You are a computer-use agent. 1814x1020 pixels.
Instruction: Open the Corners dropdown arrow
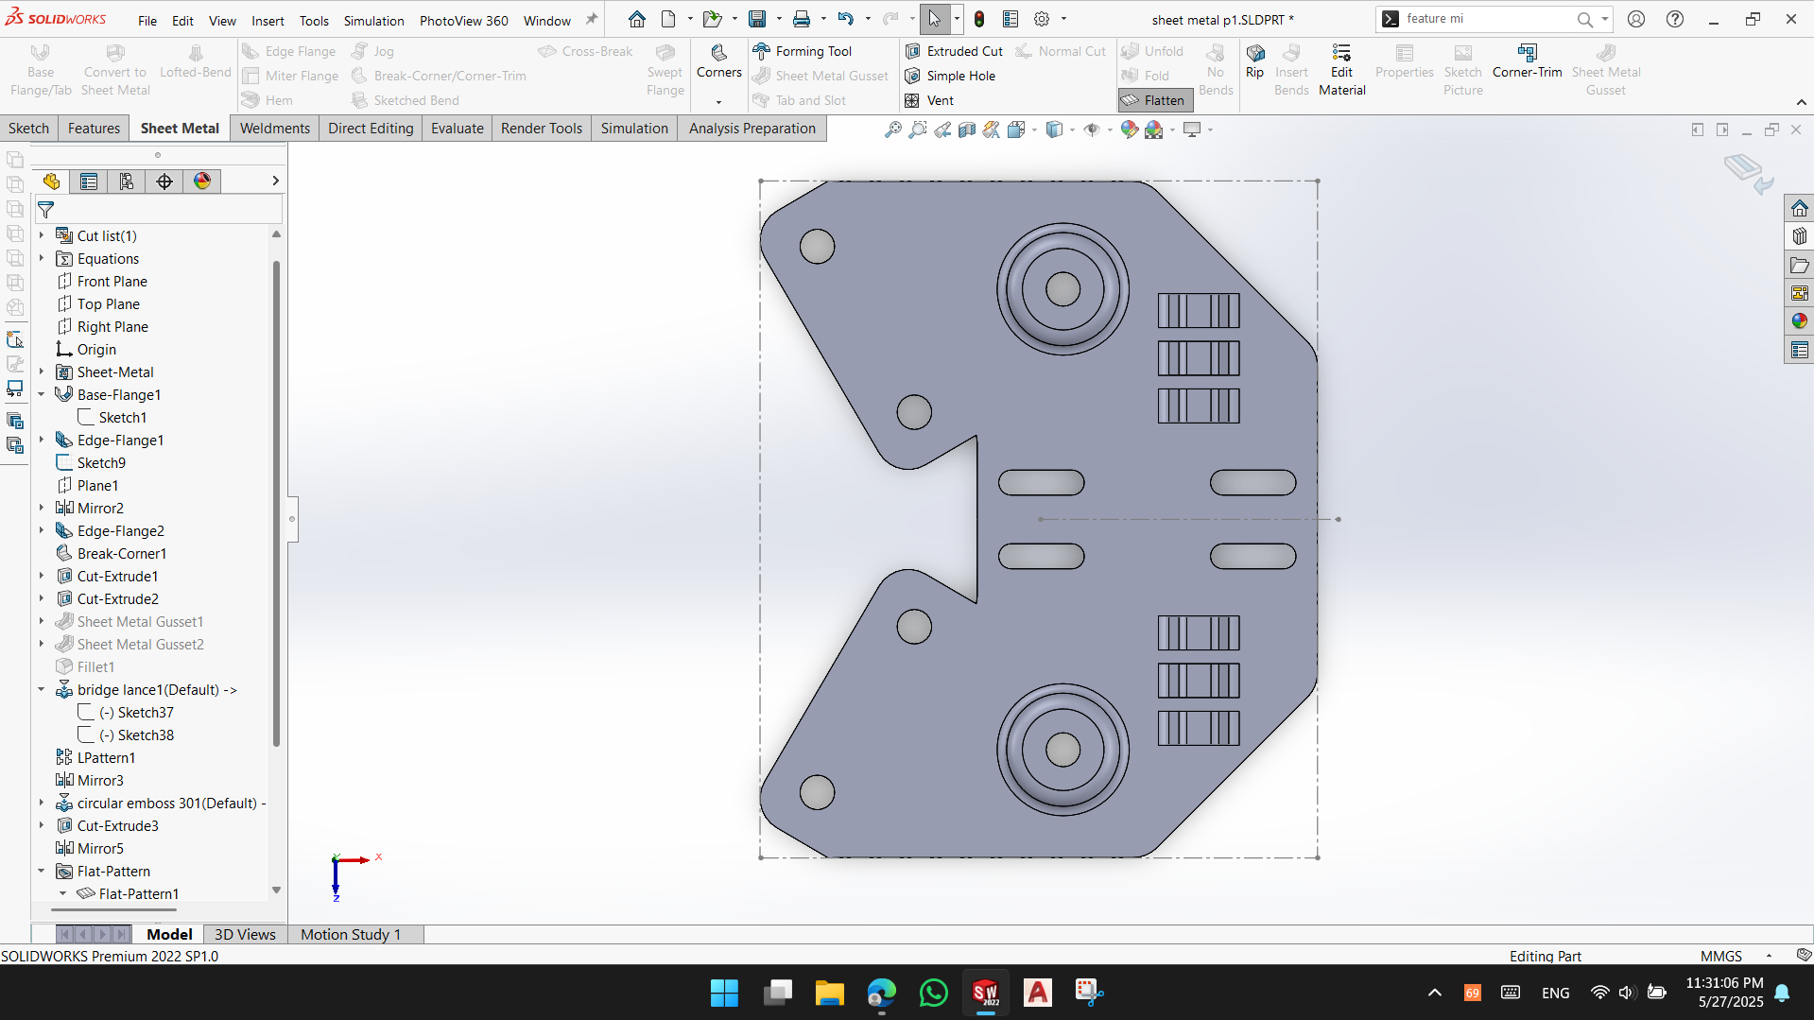click(718, 101)
